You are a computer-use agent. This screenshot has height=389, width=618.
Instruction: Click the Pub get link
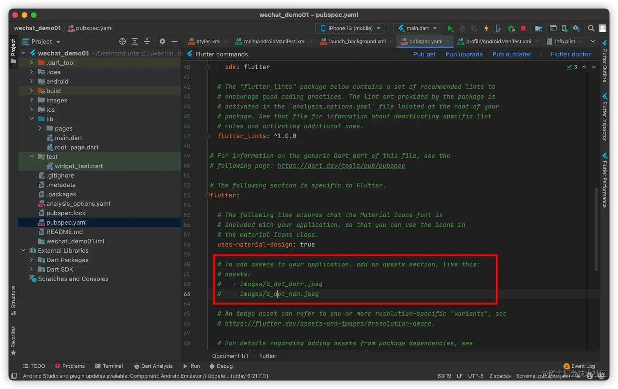pos(424,54)
